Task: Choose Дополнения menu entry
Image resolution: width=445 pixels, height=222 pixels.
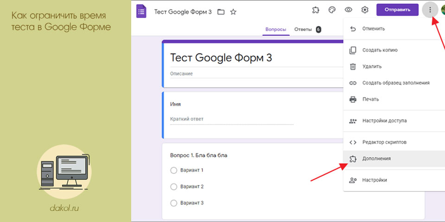Action: pyautogui.click(x=394, y=159)
